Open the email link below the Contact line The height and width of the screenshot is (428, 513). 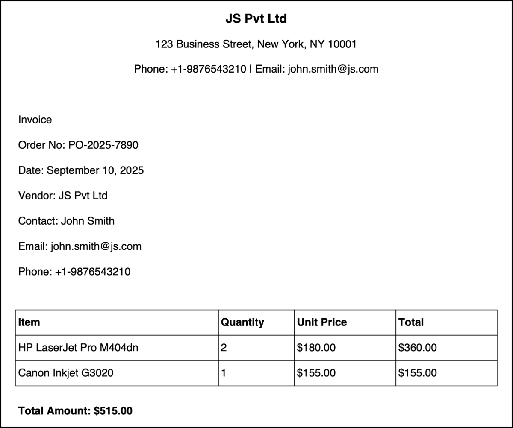pos(96,246)
